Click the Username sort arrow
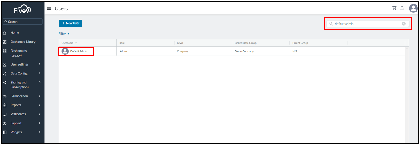 click(76, 43)
